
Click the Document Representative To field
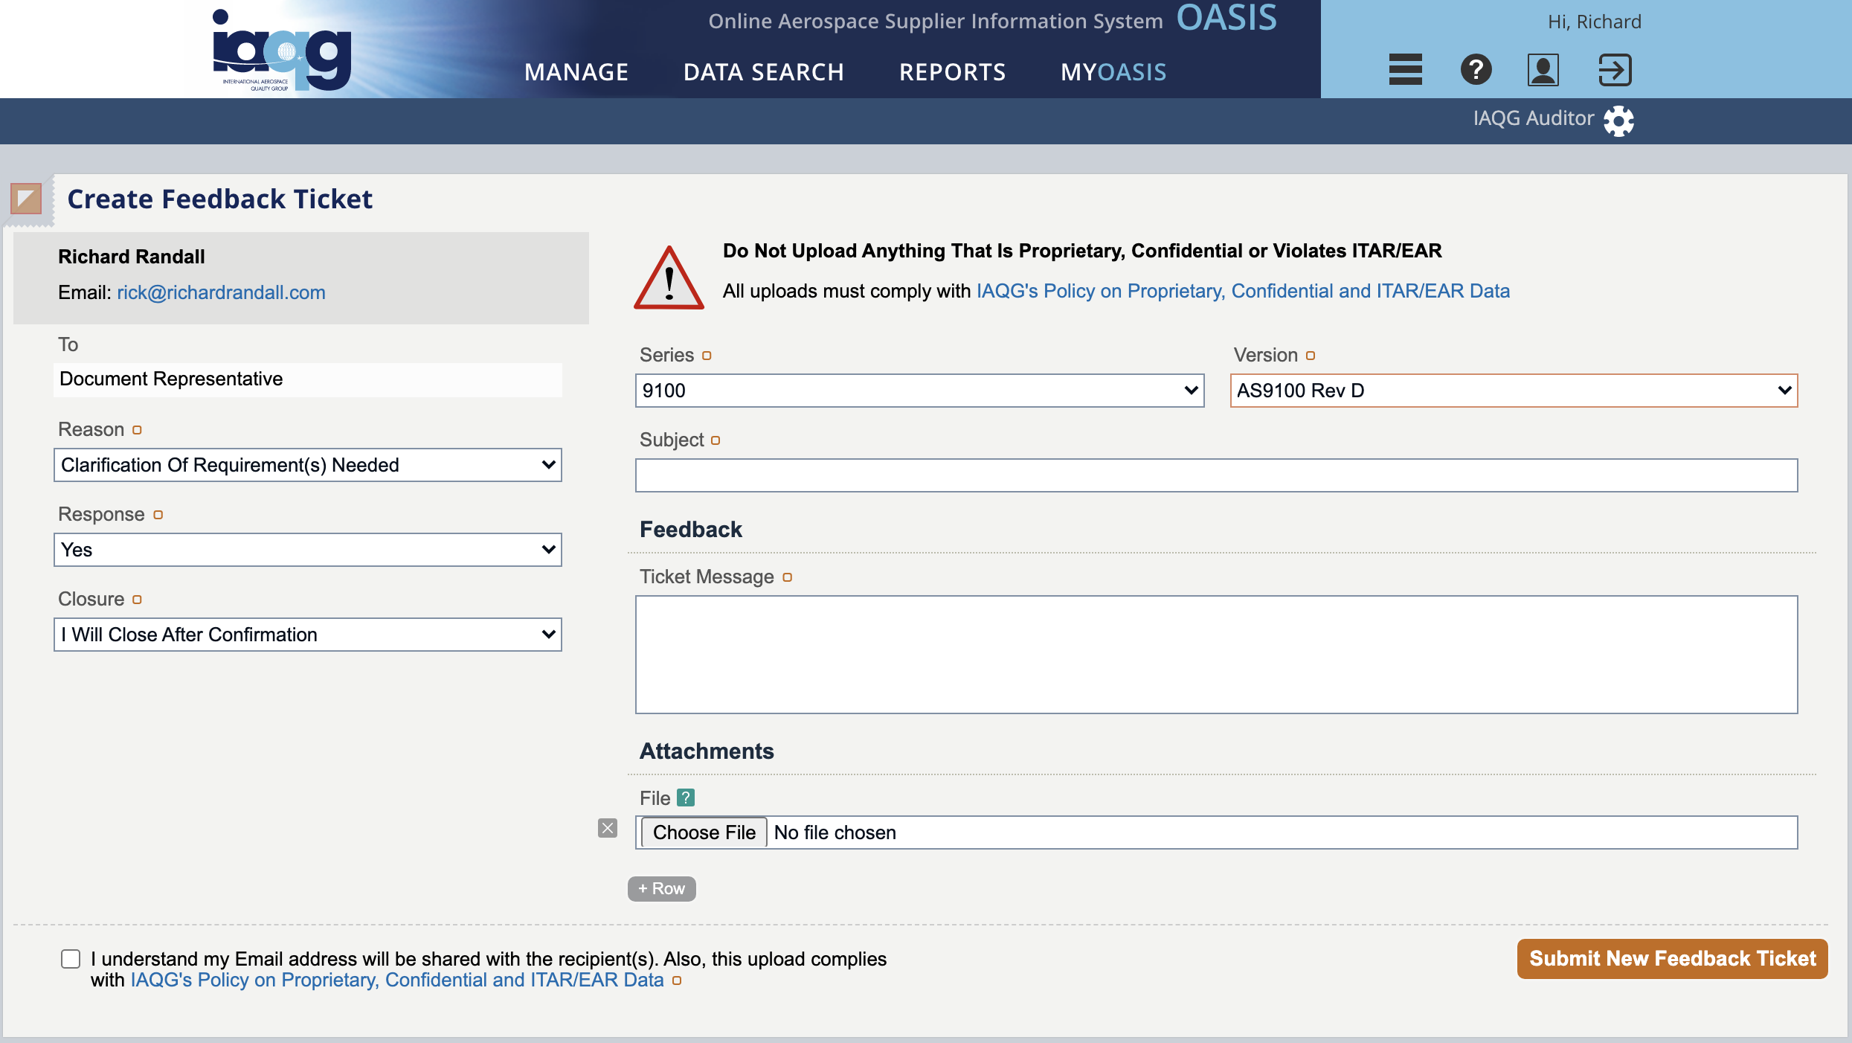[x=308, y=379]
